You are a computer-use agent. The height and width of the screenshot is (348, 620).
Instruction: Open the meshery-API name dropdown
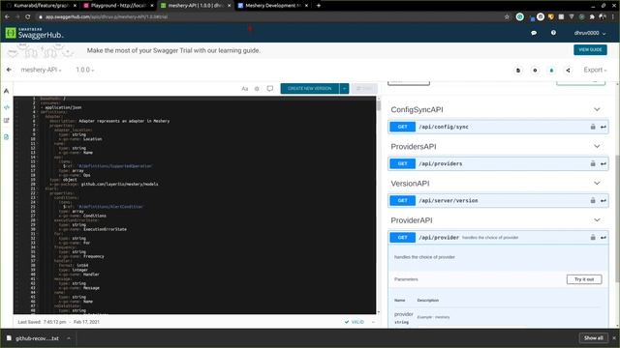(41, 70)
